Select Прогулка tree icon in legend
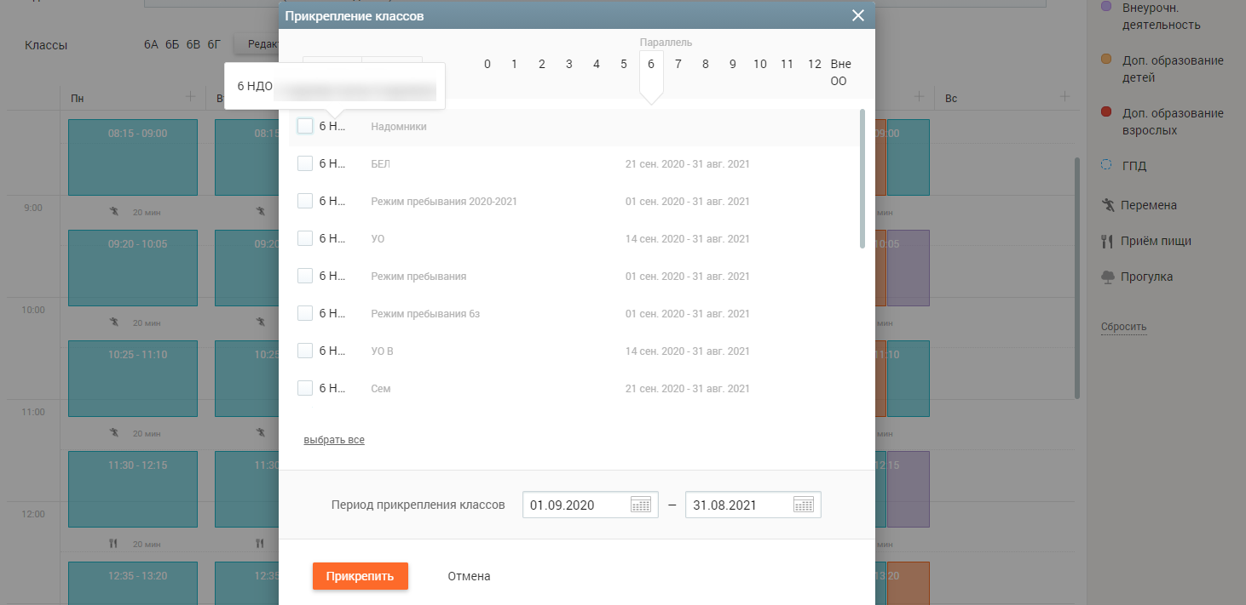This screenshot has height=605, width=1246. coord(1107,277)
